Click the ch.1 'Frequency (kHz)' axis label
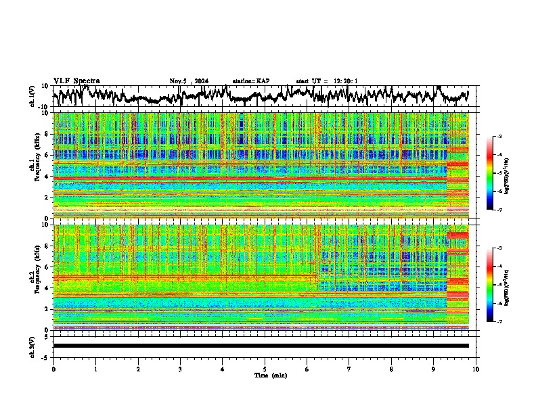536x414 pixels. pyautogui.click(x=38, y=156)
